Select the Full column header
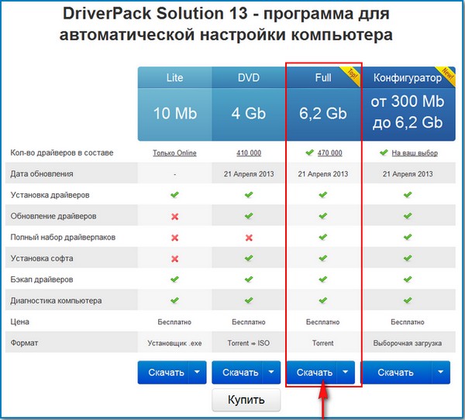The image size is (465, 420). click(x=323, y=78)
